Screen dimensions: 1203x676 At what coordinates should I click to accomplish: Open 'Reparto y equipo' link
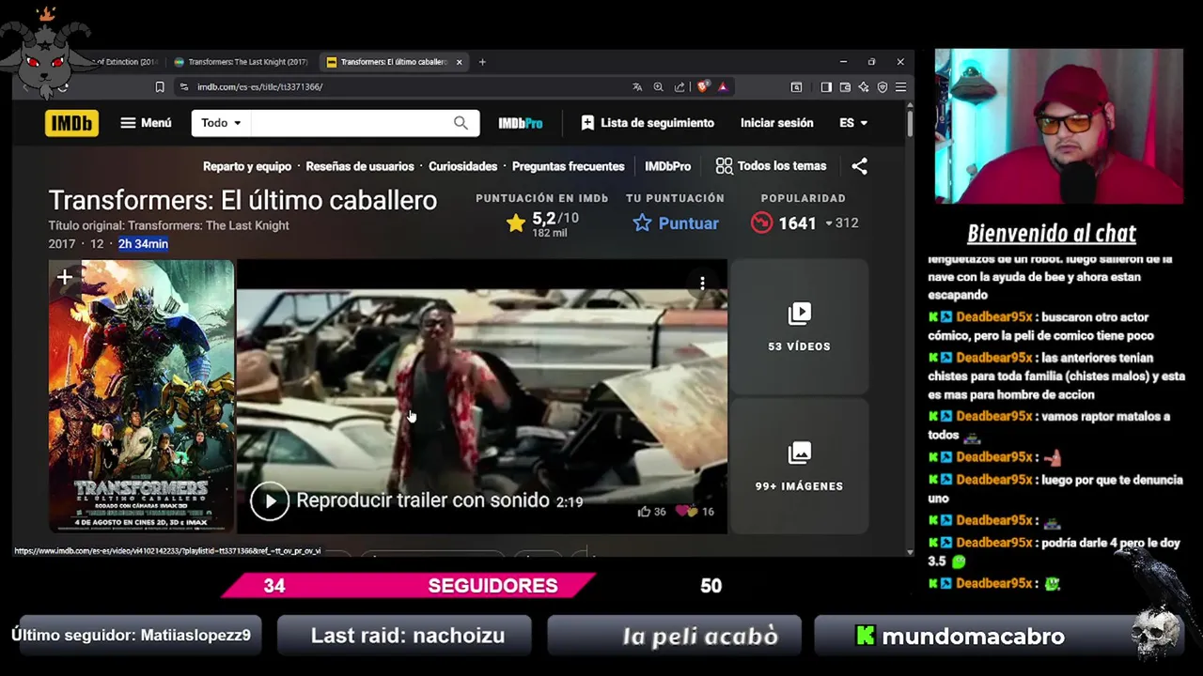click(x=247, y=166)
